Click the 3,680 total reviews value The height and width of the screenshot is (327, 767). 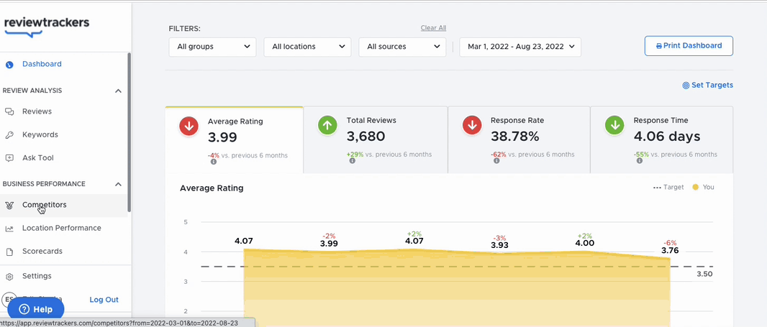pos(366,137)
